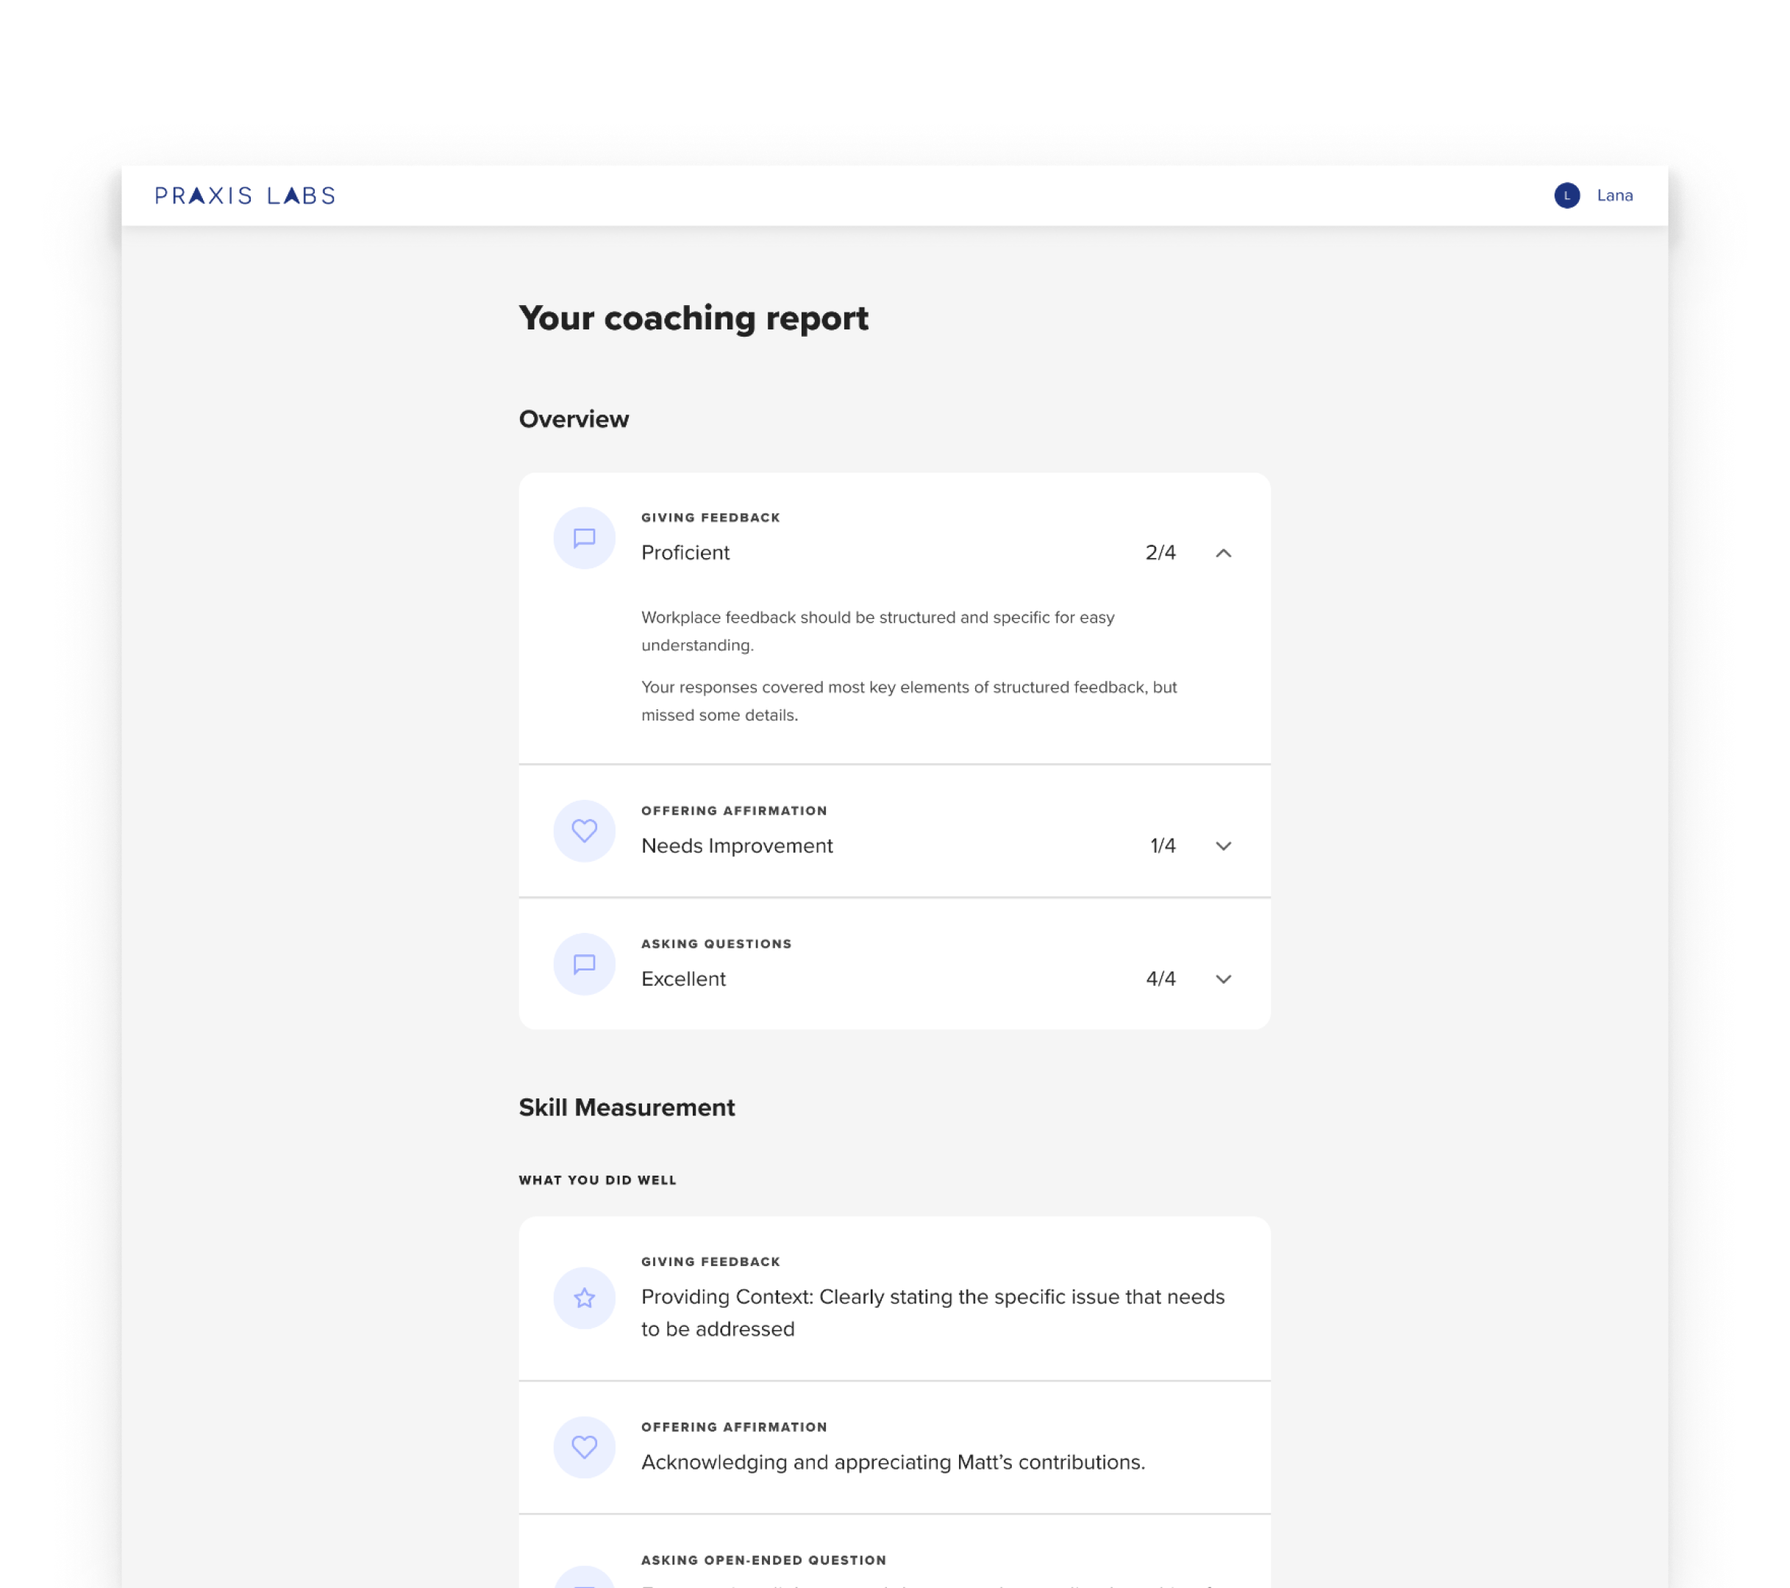The image size is (1790, 1588).
Task: Collapse the Giving Feedback section chevron
Action: click(x=1224, y=552)
